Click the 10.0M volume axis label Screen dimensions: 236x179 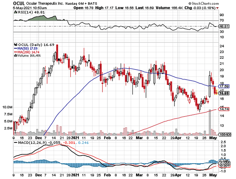[x=7, y=107]
